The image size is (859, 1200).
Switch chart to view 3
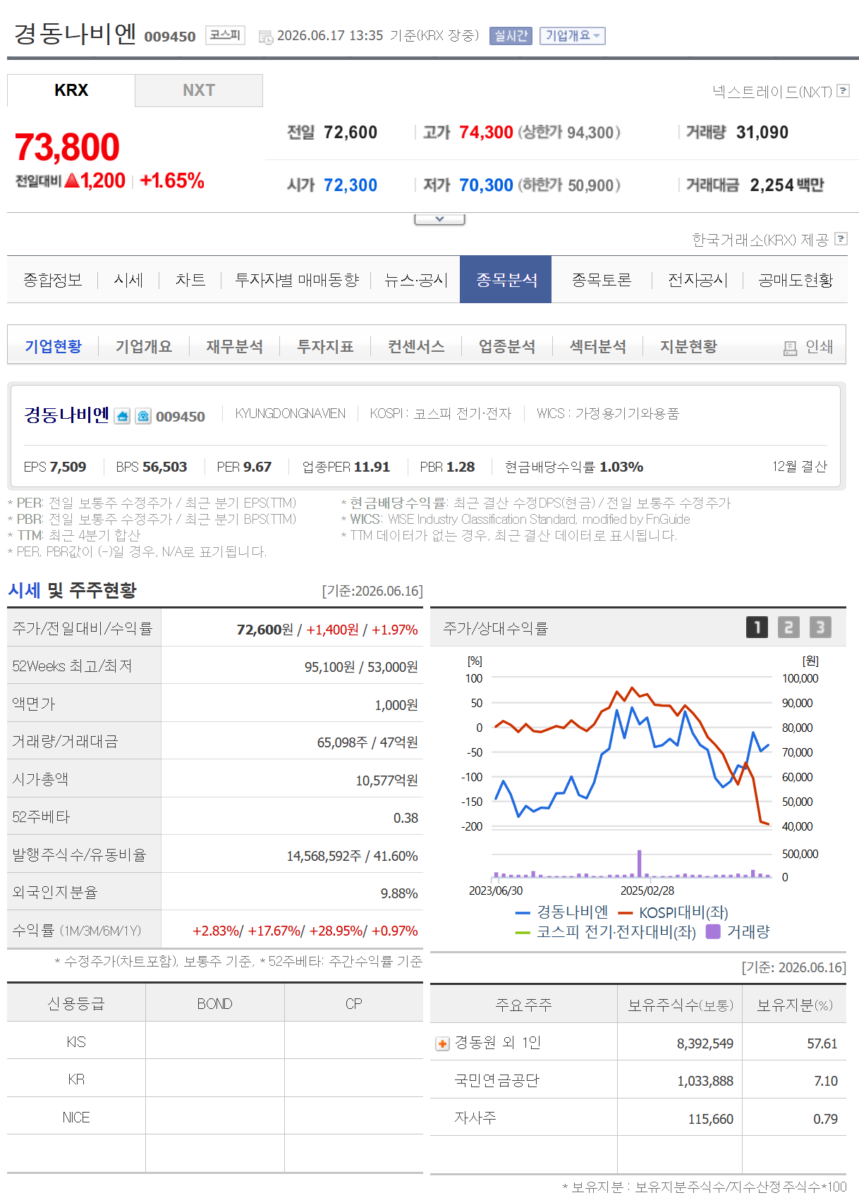[820, 627]
